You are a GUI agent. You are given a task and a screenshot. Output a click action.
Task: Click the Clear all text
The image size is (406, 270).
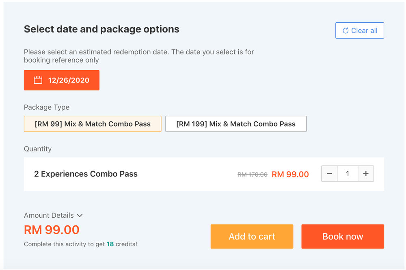[x=364, y=30]
